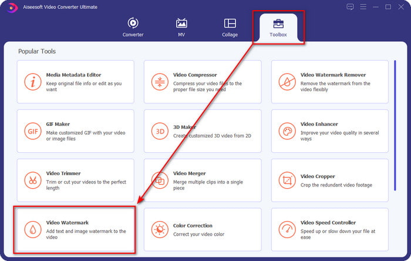
Task: Open the hamburger menu in title bar
Action: click(x=363, y=7)
